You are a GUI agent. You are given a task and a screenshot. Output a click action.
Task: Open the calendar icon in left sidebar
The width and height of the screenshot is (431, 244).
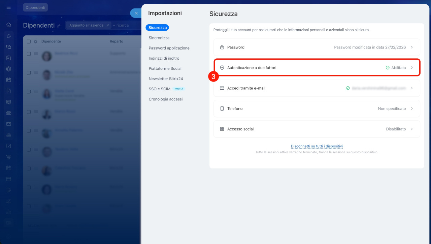[9, 80]
